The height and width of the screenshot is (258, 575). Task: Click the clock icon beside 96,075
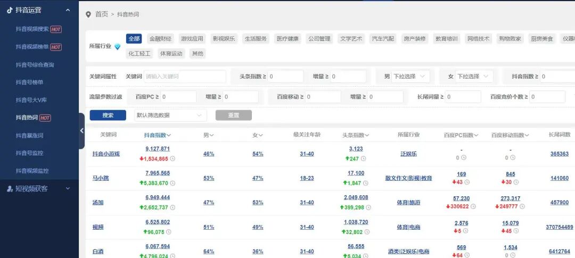point(168,232)
